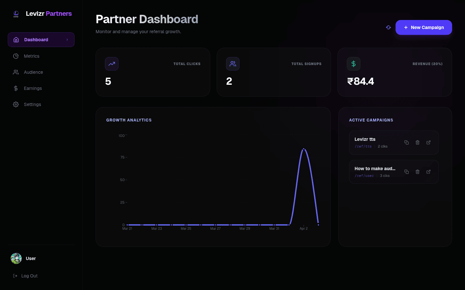The height and width of the screenshot is (290, 465).
Task: Delete the How to make aud campaign
Action: coord(418,172)
